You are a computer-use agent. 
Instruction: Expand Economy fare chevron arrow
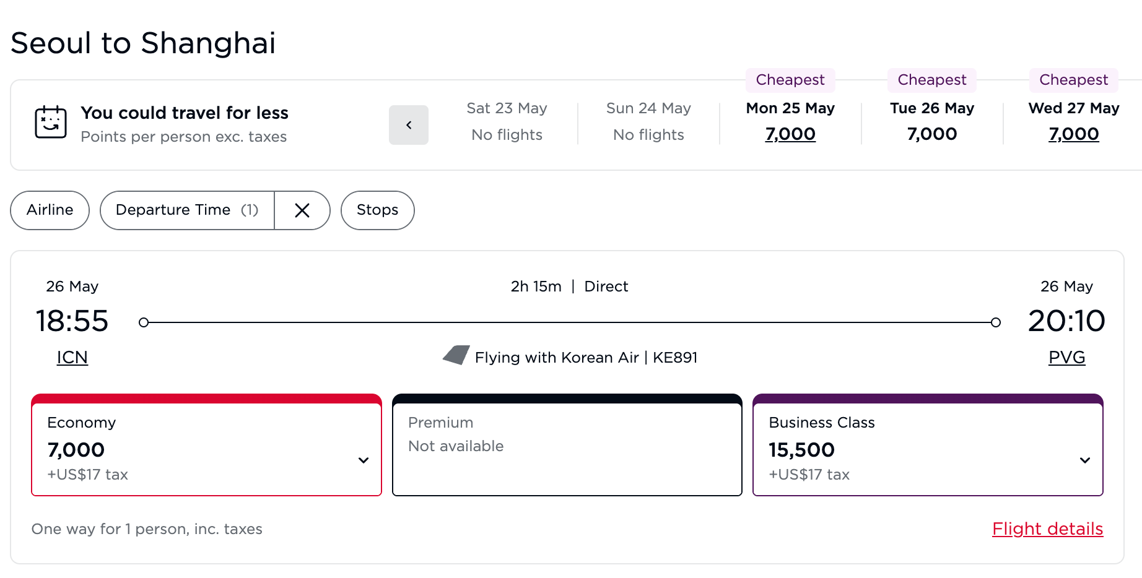point(364,460)
